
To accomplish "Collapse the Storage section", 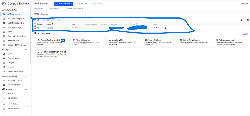I will [x=26, y=49].
